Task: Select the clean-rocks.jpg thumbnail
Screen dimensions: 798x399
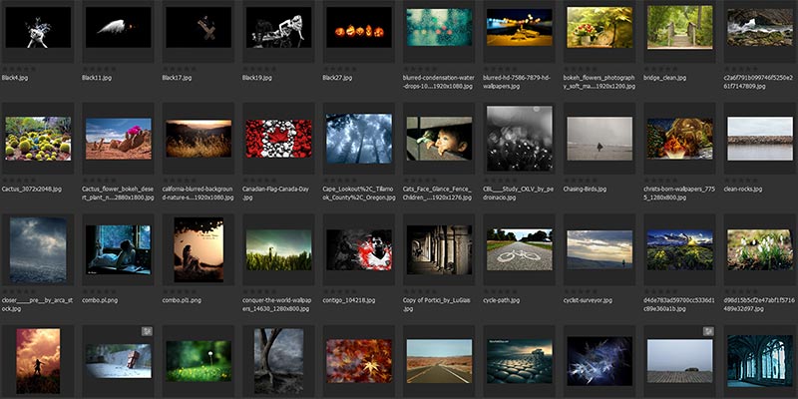Action: pyautogui.click(x=760, y=139)
